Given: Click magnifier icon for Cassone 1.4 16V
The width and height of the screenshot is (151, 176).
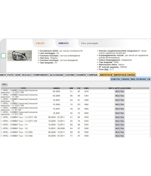Looking at the screenshot, I should [x=2, y=95].
